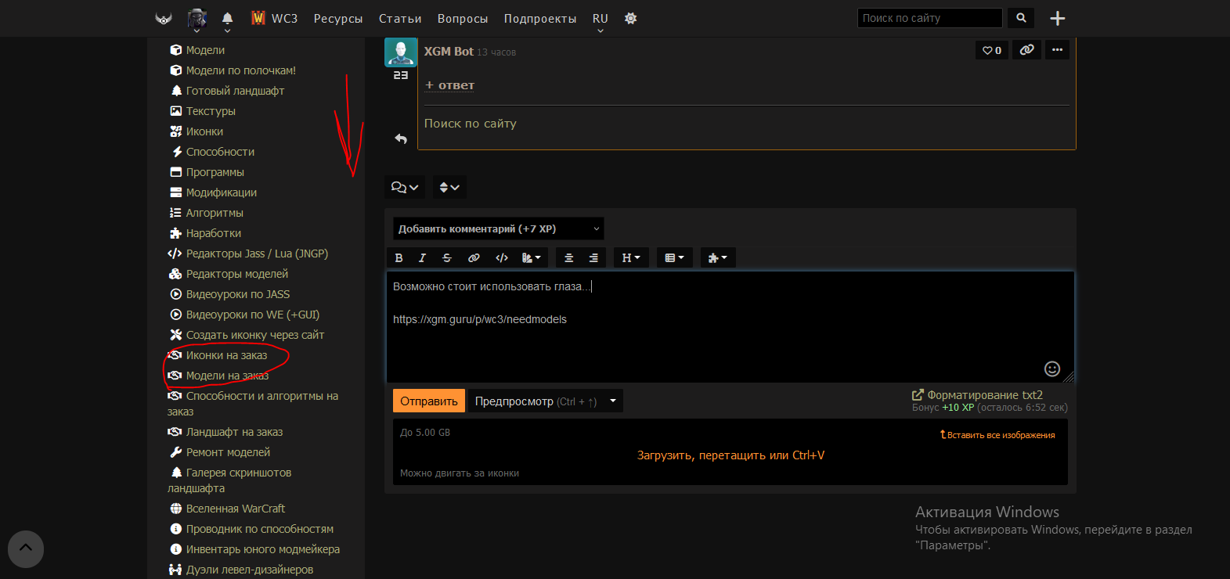Click the reply arrow beside the comment
This screenshot has width=1230, height=579.
click(401, 138)
